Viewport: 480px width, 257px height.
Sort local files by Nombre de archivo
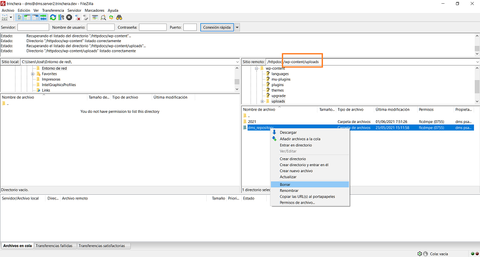pos(44,97)
